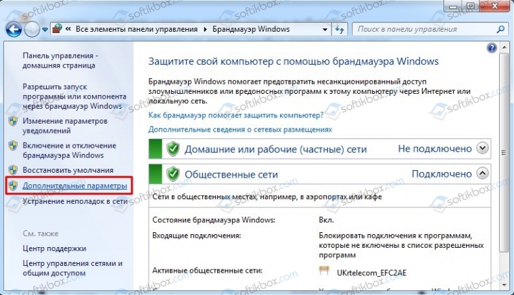Click 'Подключено' status text

(x=442, y=173)
